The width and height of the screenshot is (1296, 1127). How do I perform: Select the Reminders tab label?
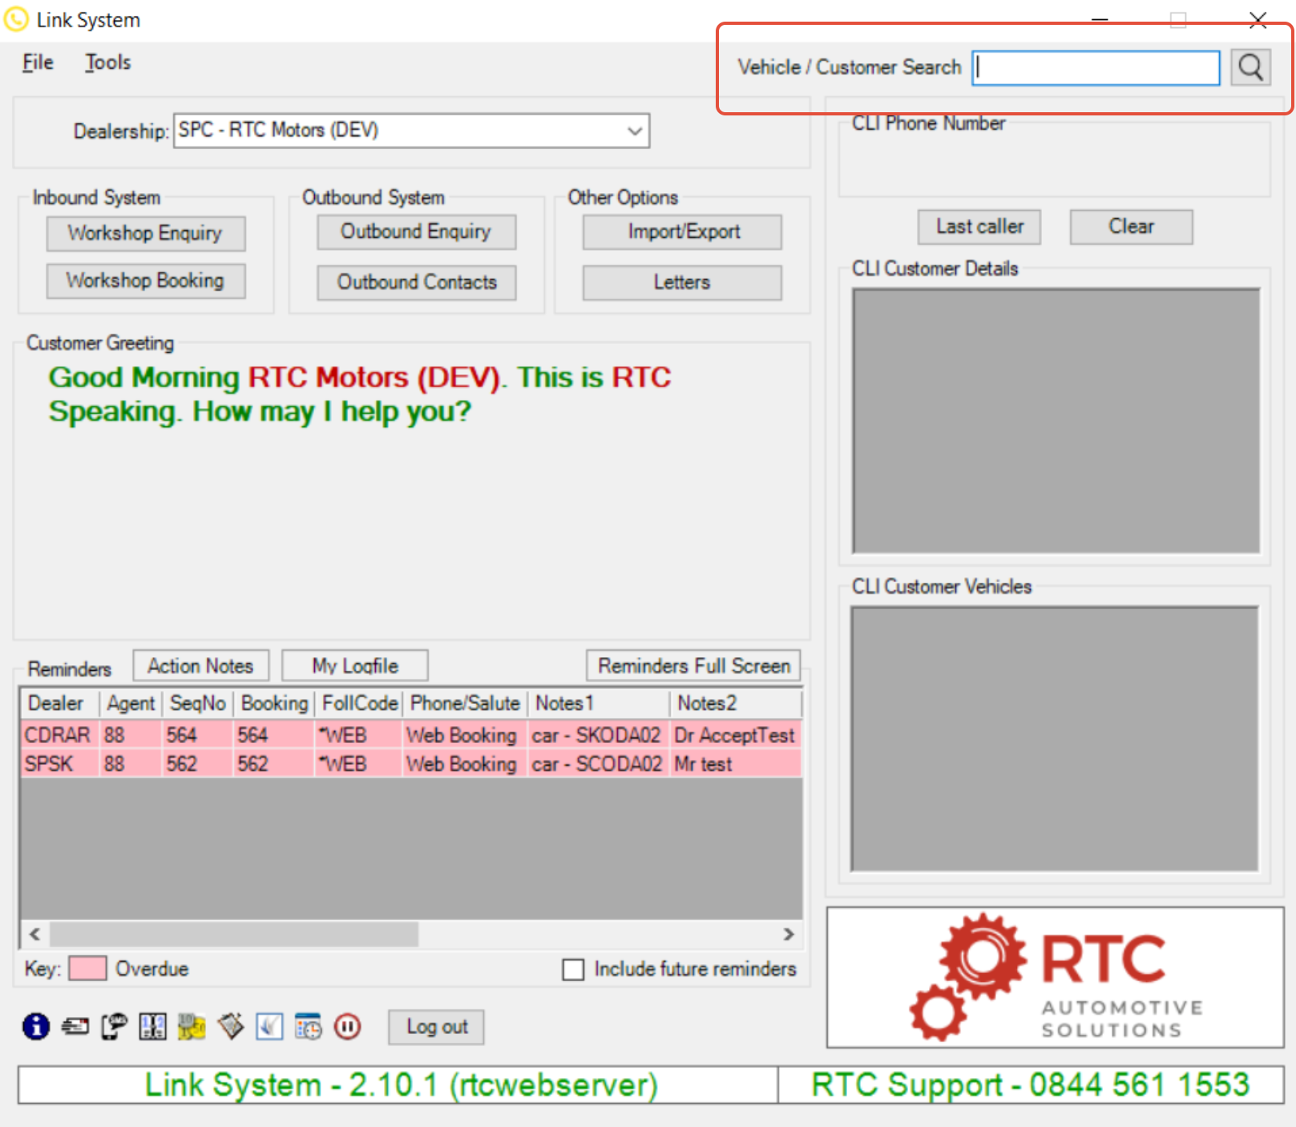[x=70, y=669]
